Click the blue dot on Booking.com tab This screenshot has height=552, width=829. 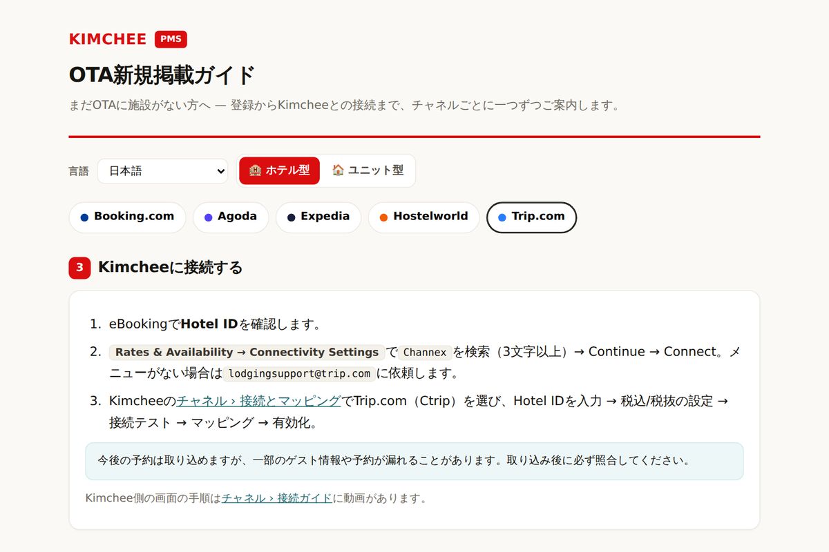84,217
